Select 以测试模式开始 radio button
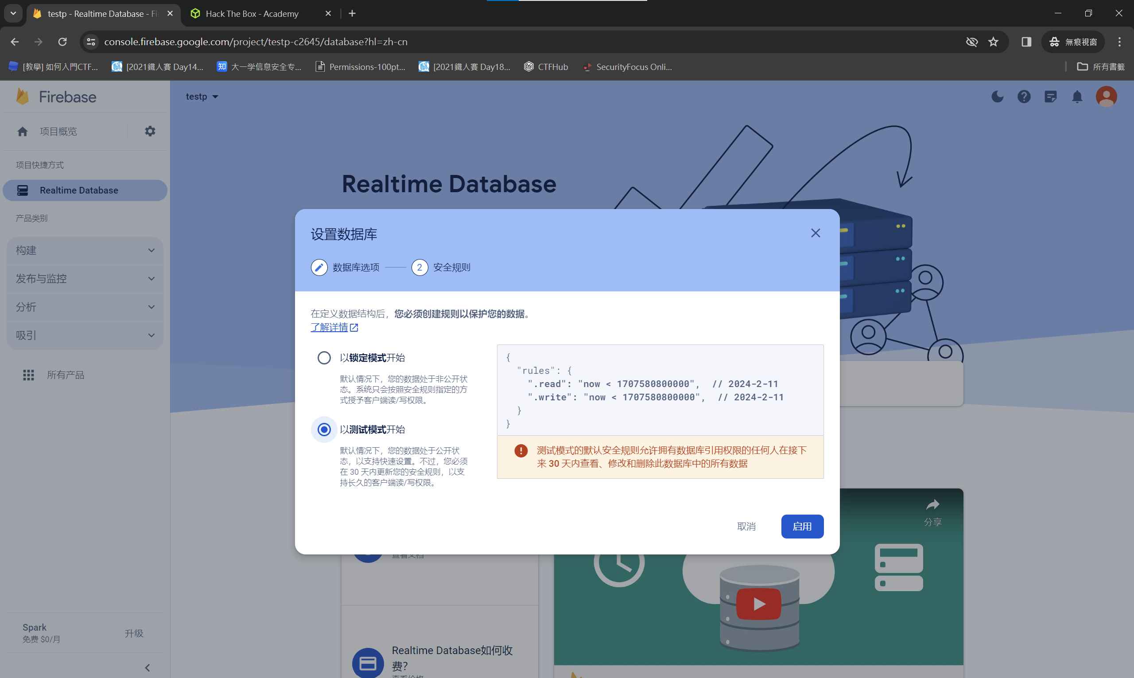The image size is (1134, 678). [x=324, y=430]
